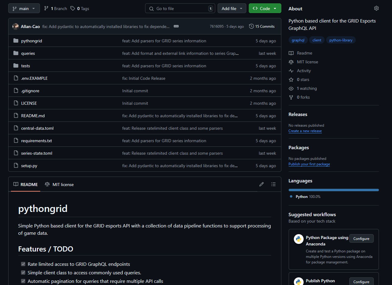Image resolution: width=392 pixels, height=285 pixels.
Task: Click the fork icon beside 0 forks
Action: coord(291,97)
